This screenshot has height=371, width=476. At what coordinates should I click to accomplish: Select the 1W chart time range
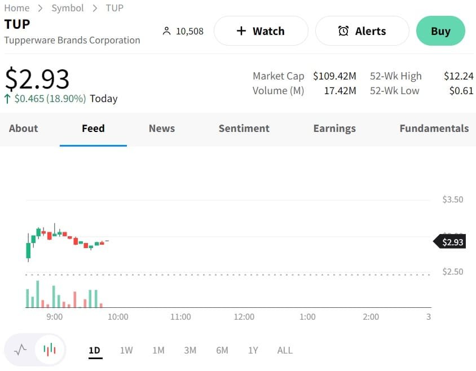click(x=126, y=350)
